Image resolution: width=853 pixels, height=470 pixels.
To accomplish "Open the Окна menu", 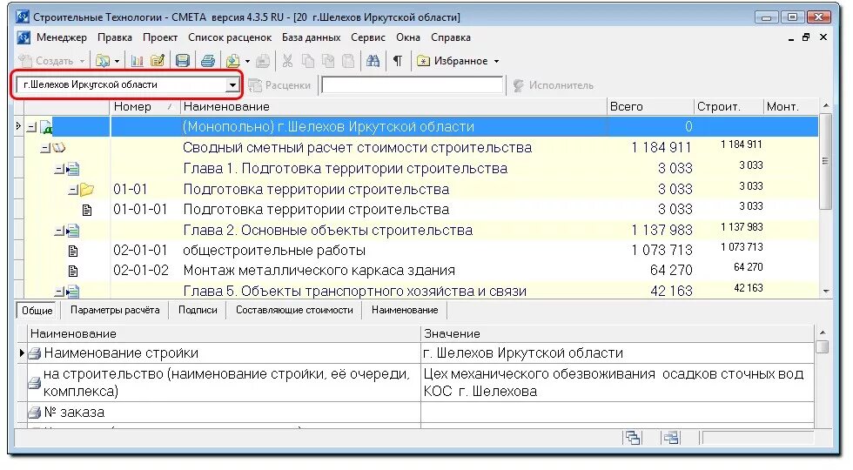I will pyautogui.click(x=408, y=37).
